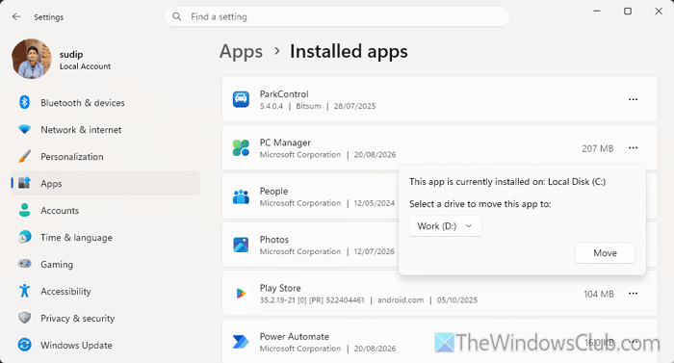
Task: Click the Personalization paintbrush icon
Action: 24,157
